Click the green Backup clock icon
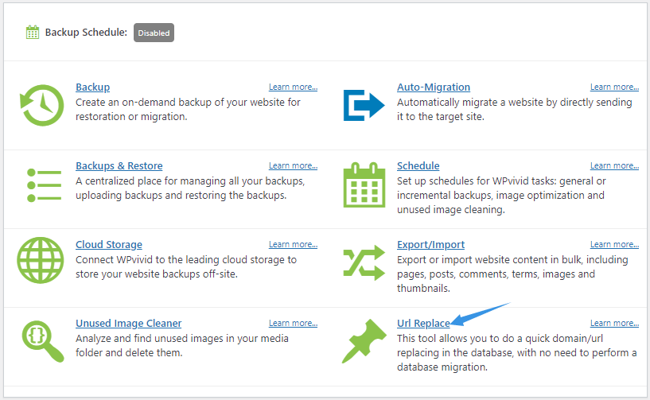The height and width of the screenshot is (400, 650). point(42,105)
